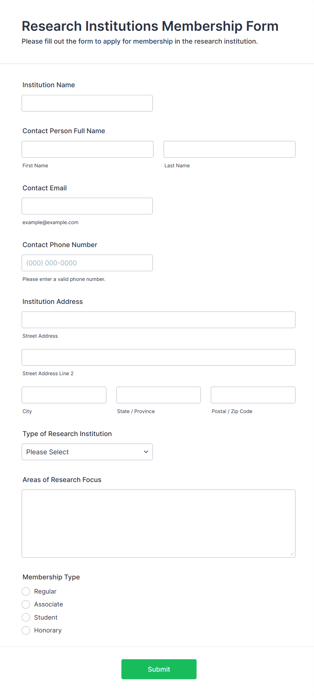Grab the textarea resize handle corner
Viewport: 314px width, 696px height.
(292, 554)
